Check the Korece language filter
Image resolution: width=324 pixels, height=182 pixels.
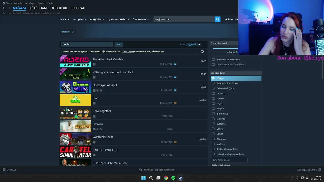coord(213,99)
